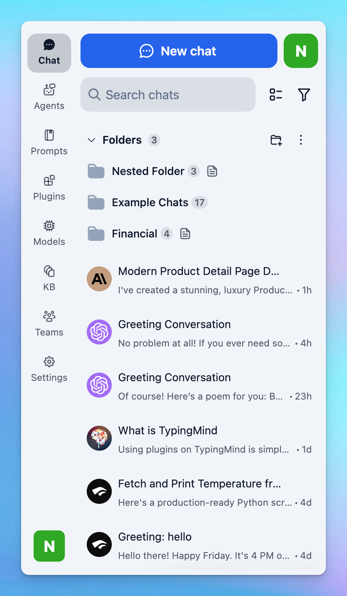Viewport: 347px width, 596px height.
Task: Open the Prompts library
Action: pyautogui.click(x=49, y=142)
